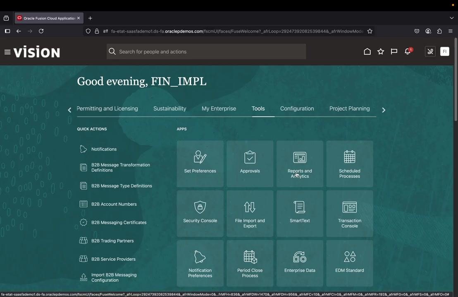List all browser tabs dropdown
The height and width of the screenshot is (297, 458).
click(451, 18)
